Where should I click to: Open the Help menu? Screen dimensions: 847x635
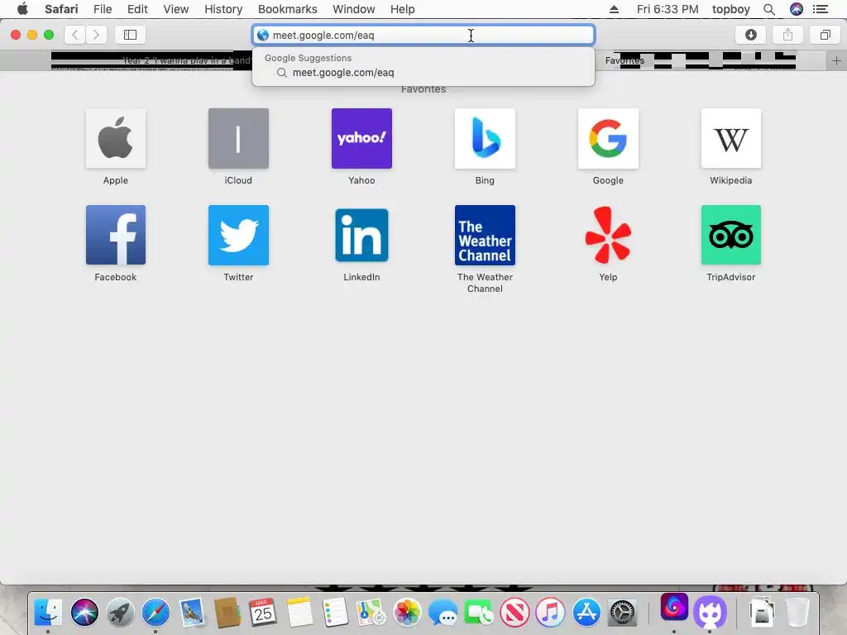coord(403,9)
